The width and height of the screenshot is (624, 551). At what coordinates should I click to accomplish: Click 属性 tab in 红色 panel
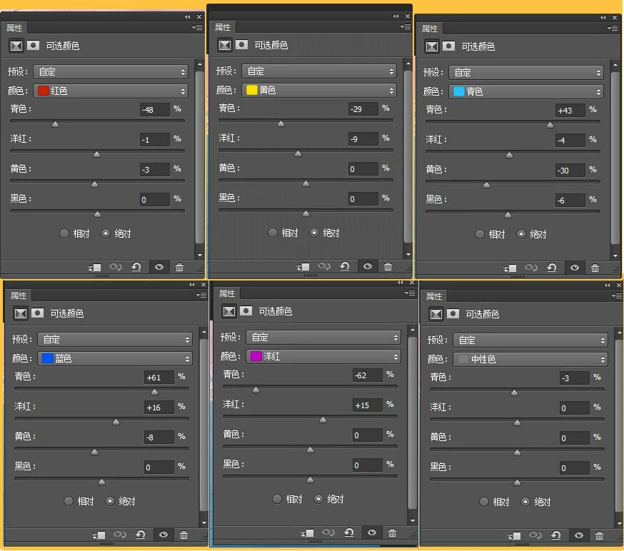[x=14, y=28]
